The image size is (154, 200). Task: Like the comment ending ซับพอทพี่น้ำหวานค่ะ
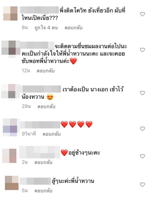142,50
